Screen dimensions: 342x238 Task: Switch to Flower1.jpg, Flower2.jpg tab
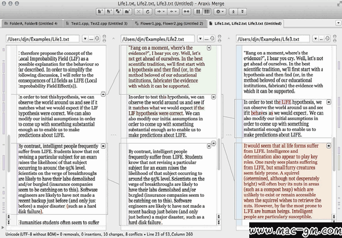point(170,24)
